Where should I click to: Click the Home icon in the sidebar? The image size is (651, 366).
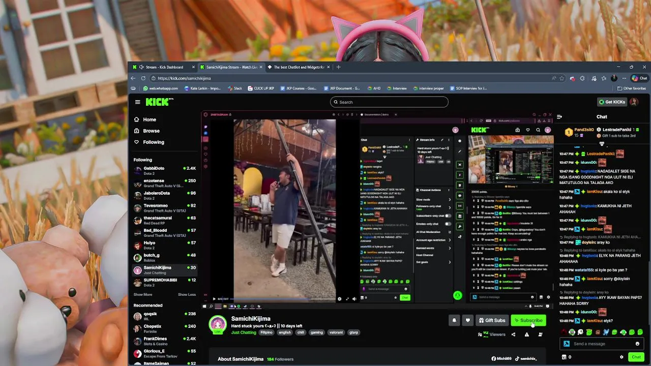click(x=136, y=119)
